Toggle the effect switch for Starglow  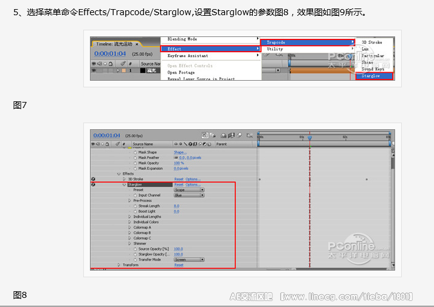coord(93,184)
